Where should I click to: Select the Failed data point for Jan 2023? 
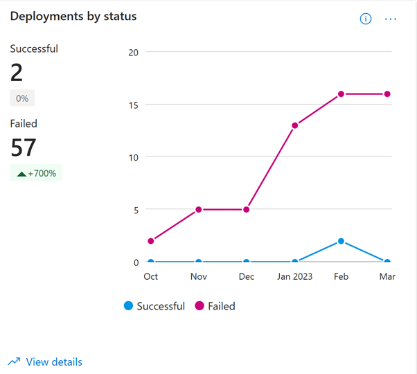(x=295, y=125)
